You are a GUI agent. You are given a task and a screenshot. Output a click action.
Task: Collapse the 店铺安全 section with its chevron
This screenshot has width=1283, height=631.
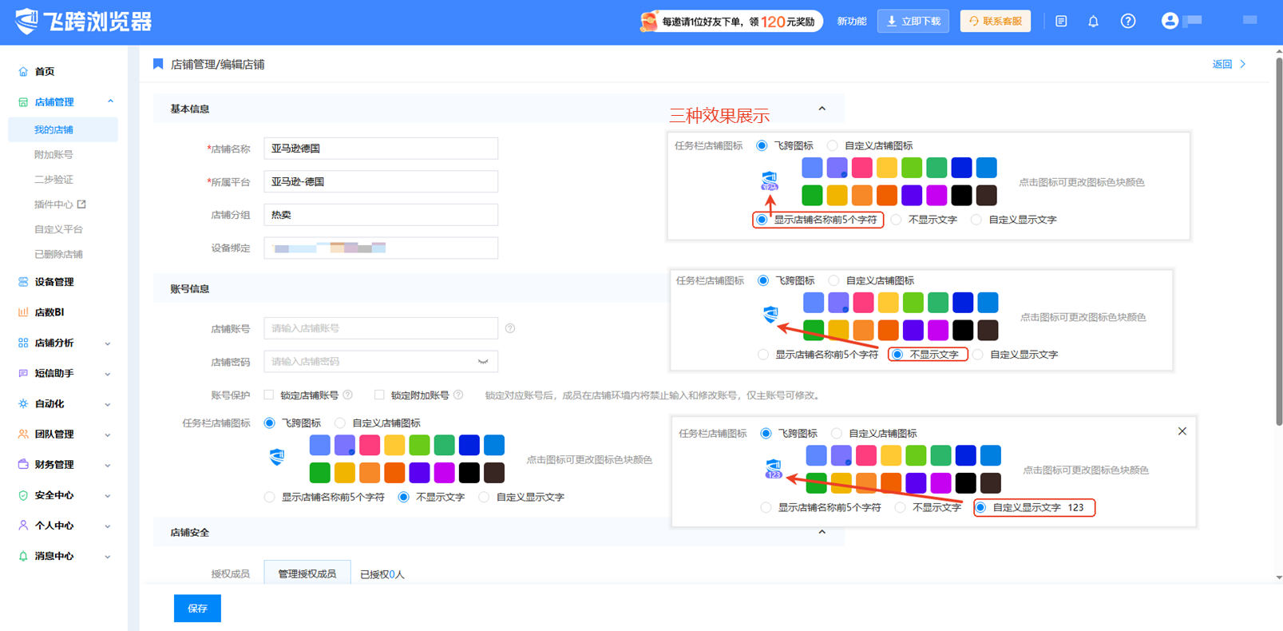pyautogui.click(x=822, y=532)
